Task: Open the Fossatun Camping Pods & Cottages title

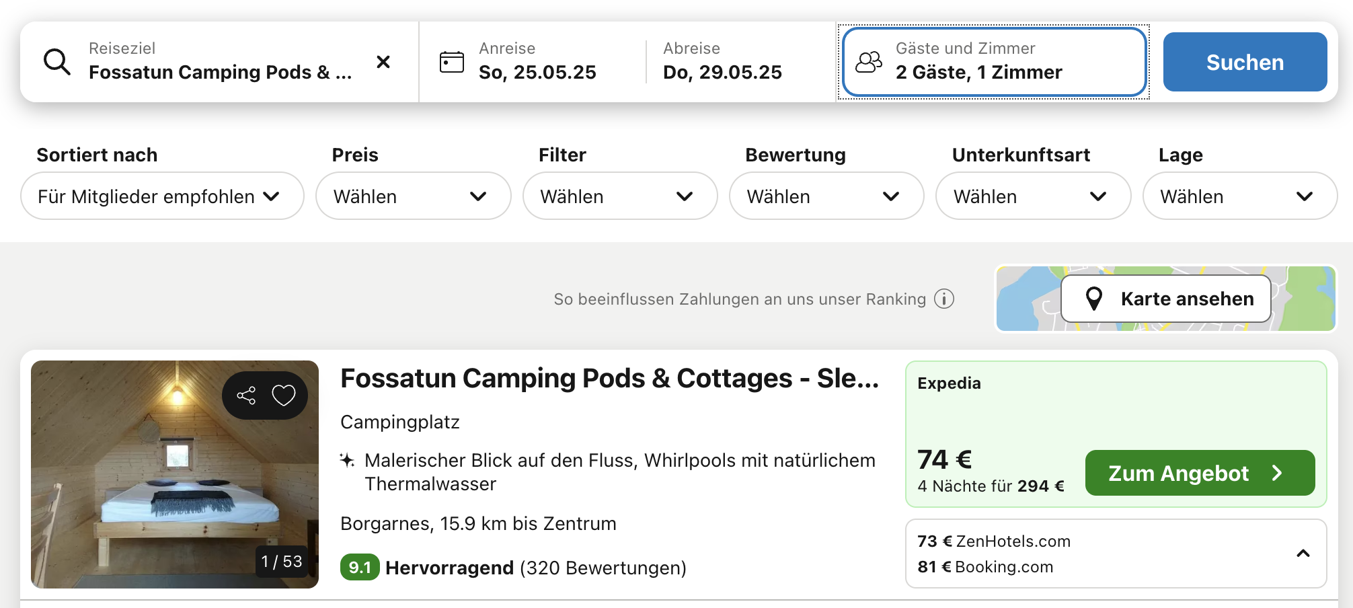Action: (610, 379)
